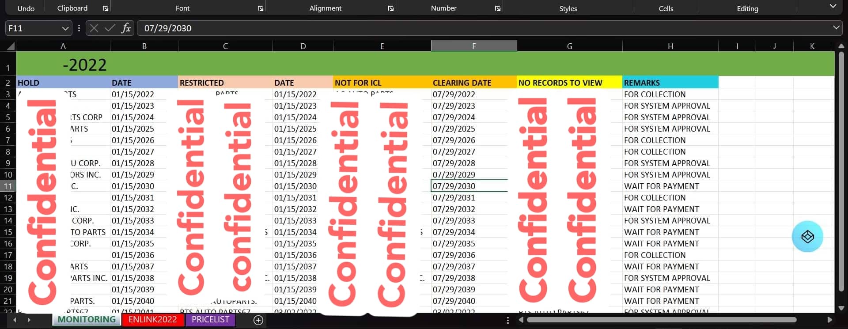Cancel the formula bar entry
This screenshot has width=848, height=329.
pos(94,28)
